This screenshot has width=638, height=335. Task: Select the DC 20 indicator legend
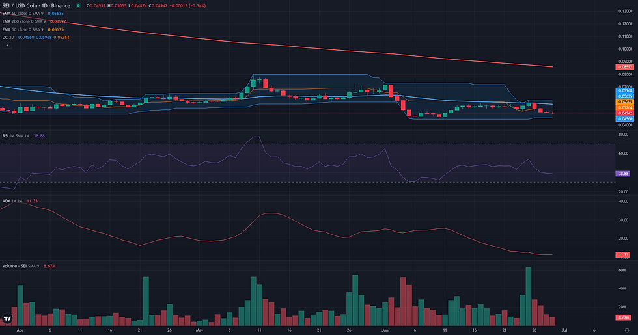36,38
